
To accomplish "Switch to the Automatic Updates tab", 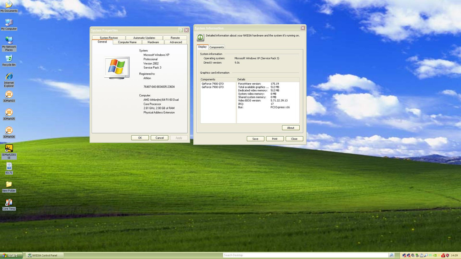I will click(x=144, y=38).
